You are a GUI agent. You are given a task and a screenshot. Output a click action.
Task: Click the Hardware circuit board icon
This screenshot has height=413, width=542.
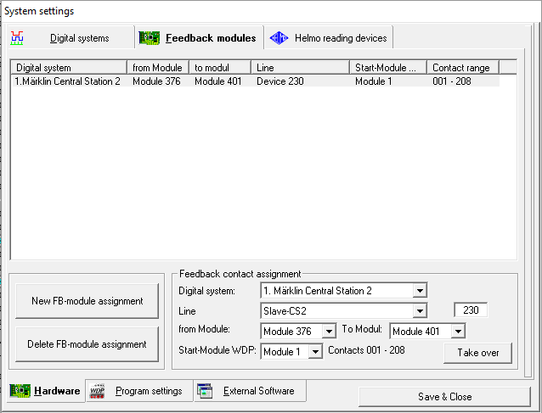tap(20, 391)
